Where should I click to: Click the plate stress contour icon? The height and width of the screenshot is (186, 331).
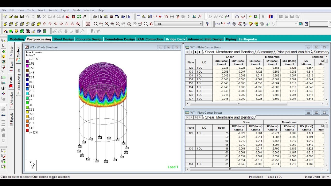[256, 24]
